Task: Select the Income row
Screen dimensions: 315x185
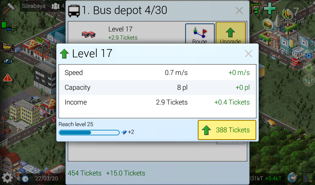Action: click(x=157, y=102)
